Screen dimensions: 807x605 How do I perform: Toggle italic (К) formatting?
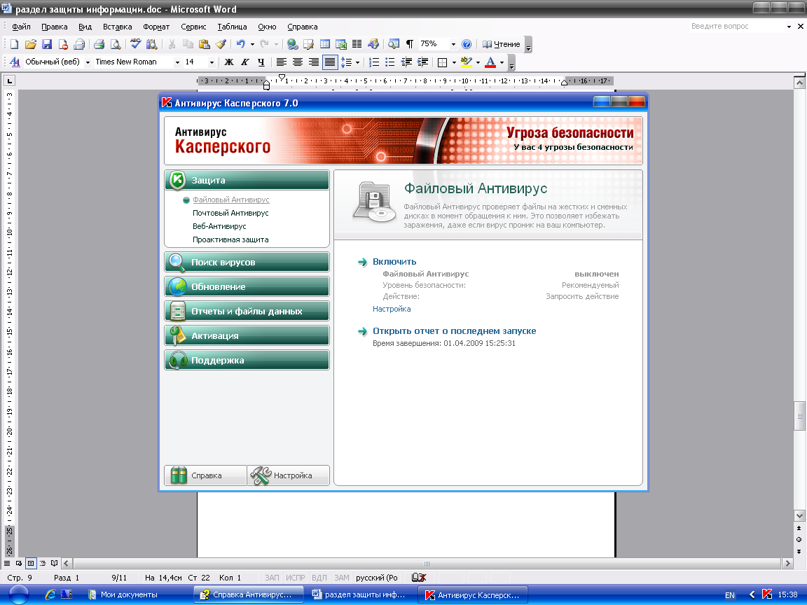[245, 62]
